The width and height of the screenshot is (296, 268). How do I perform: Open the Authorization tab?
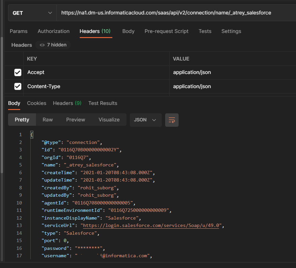[x=53, y=31]
